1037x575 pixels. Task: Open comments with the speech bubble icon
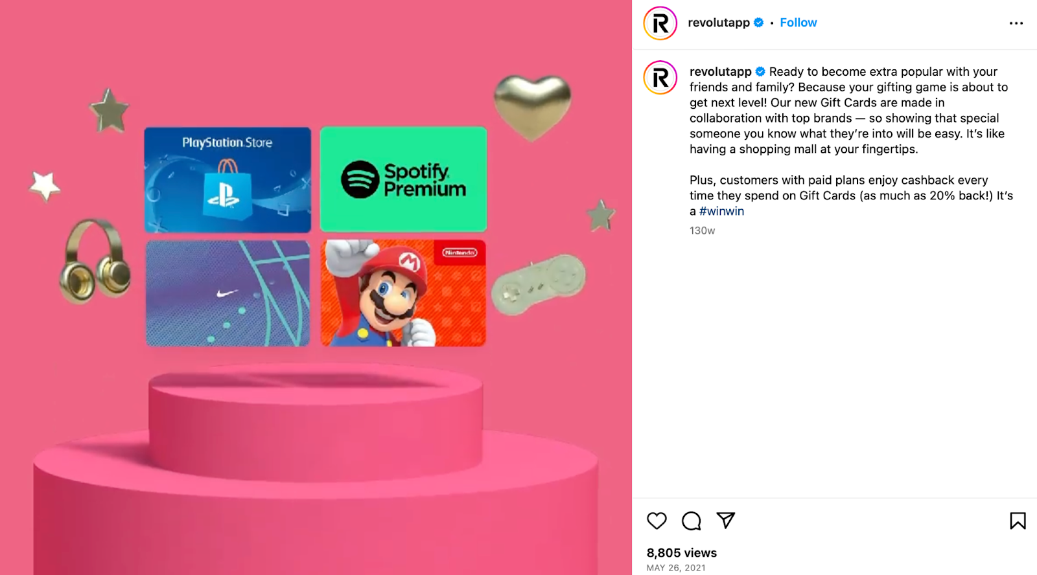692,521
